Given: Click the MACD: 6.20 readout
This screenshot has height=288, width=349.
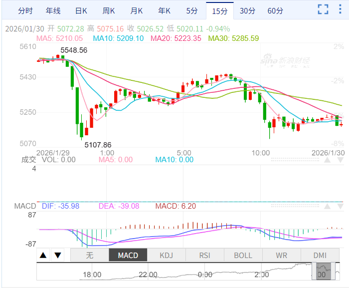Looking at the screenshot, I should [x=175, y=206].
